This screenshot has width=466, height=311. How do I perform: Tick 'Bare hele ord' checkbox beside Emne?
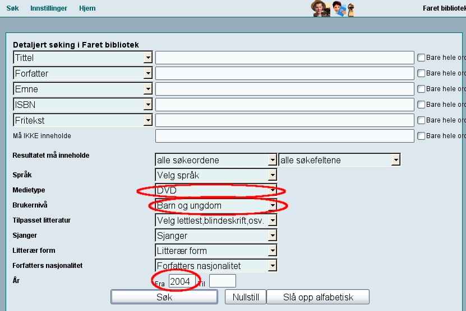421,89
